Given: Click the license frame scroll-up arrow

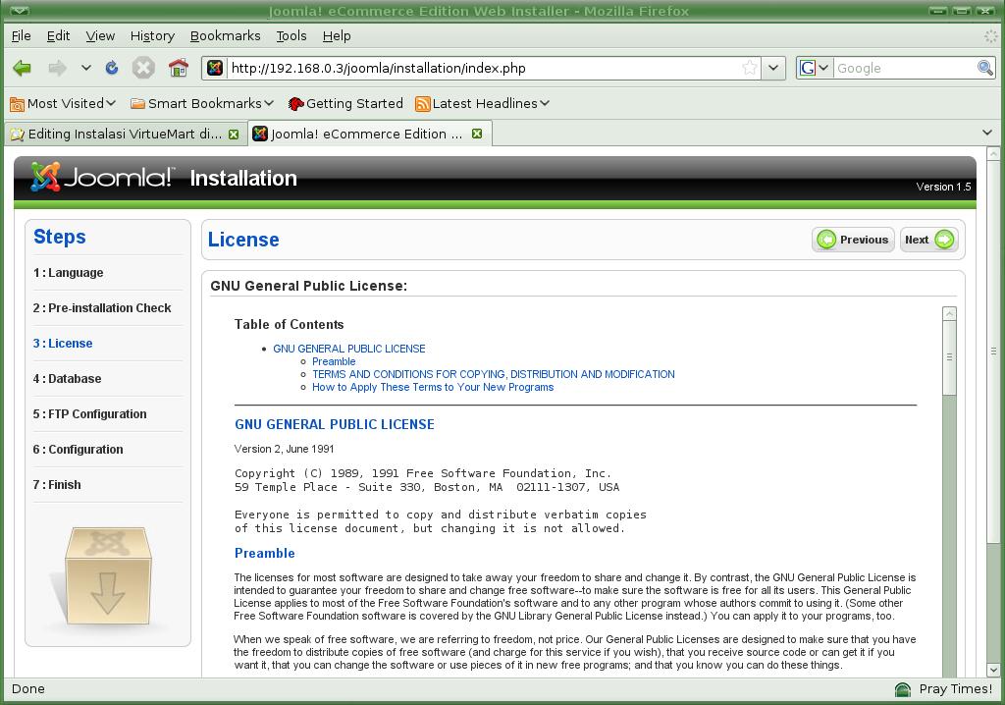Looking at the screenshot, I should (949, 313).
